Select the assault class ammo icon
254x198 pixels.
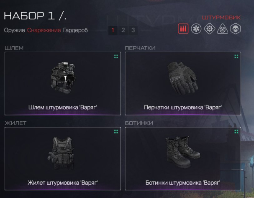183,29
